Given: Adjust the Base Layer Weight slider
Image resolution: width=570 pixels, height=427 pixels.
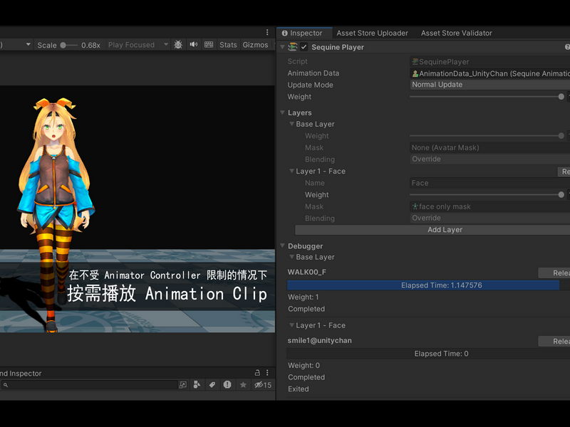Looking at the screenshot, I should tap(487, 136).
